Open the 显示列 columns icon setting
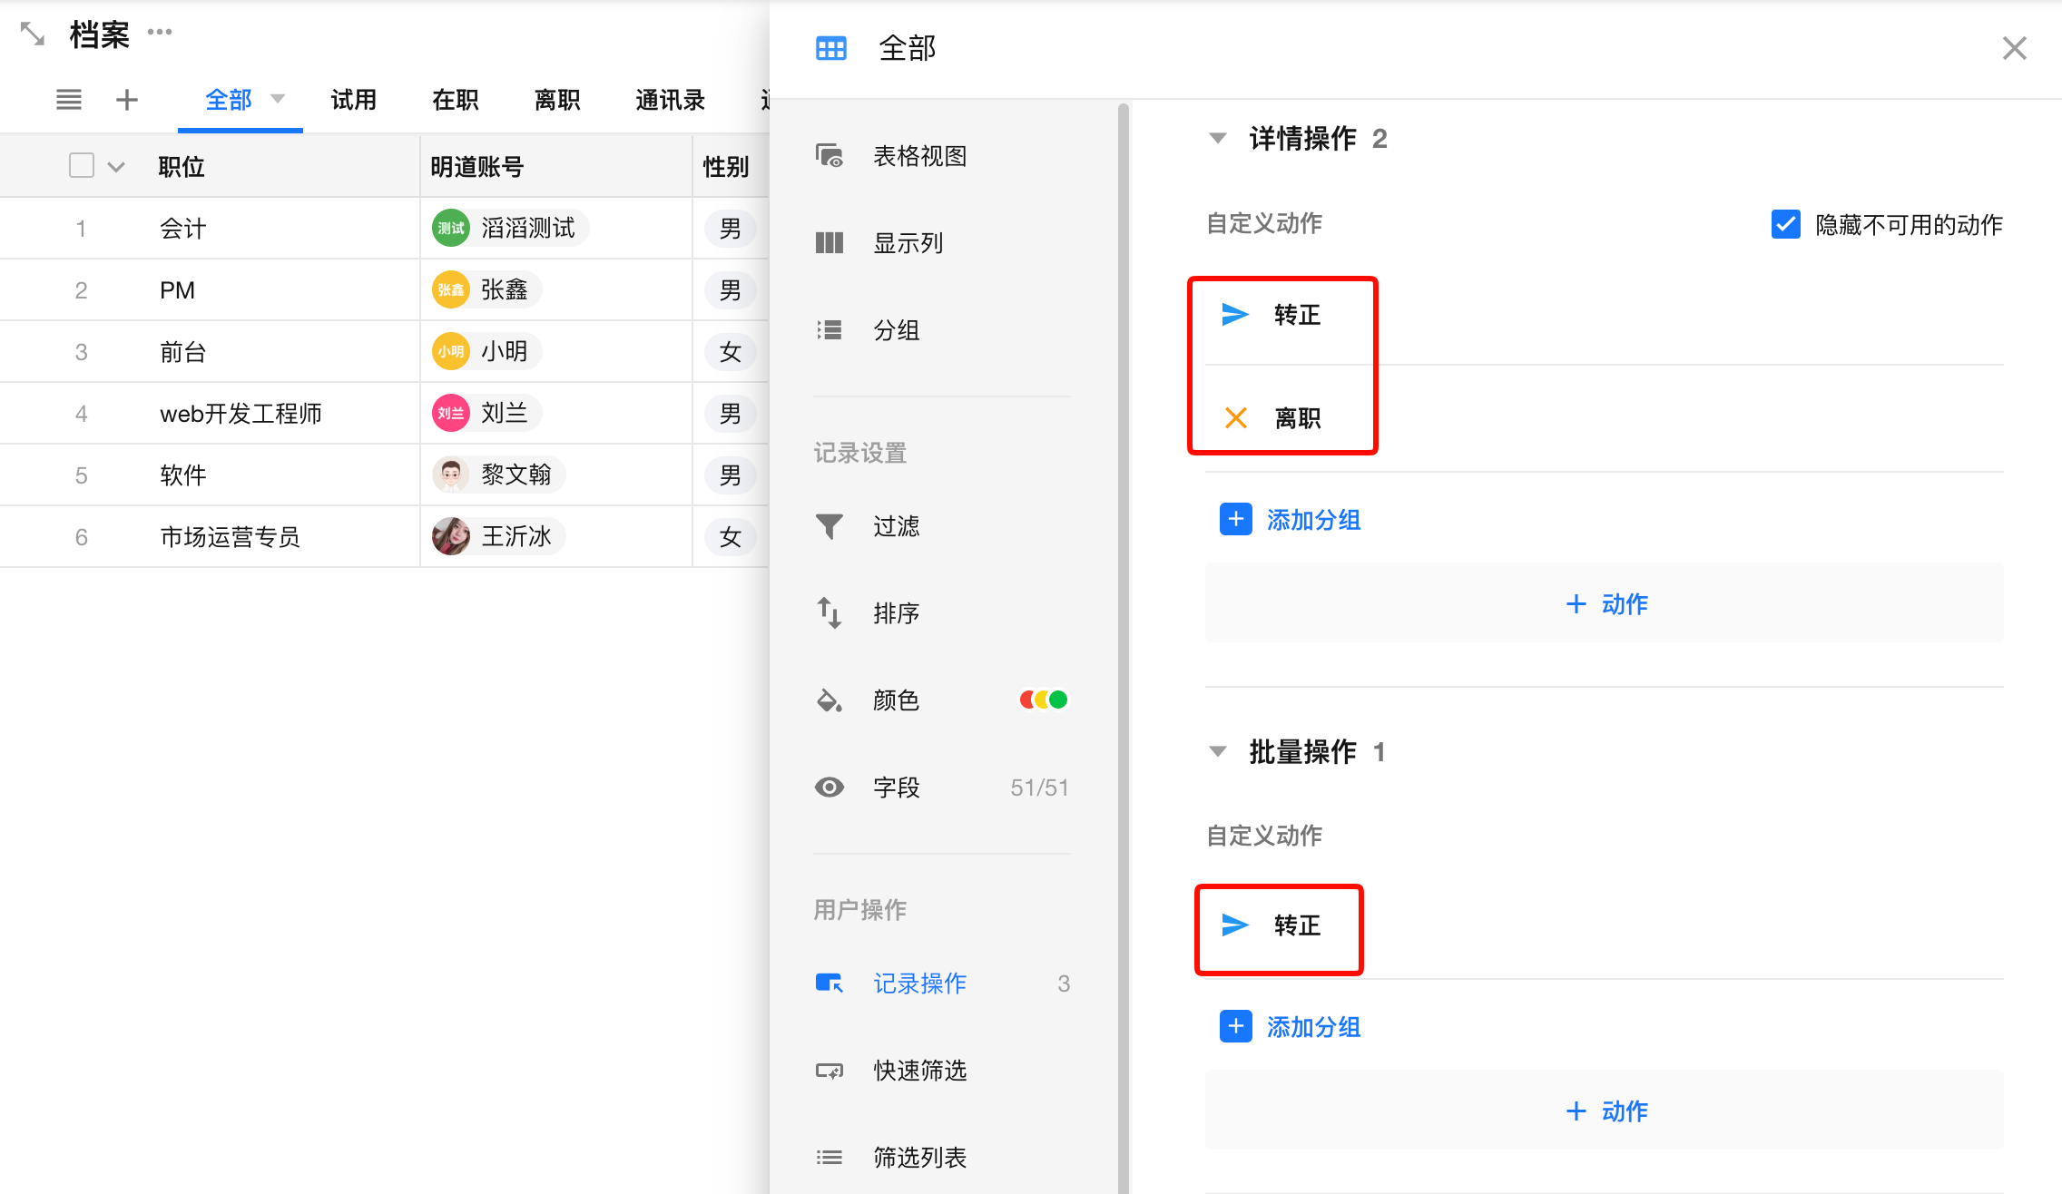 click(x=830, y=243)
